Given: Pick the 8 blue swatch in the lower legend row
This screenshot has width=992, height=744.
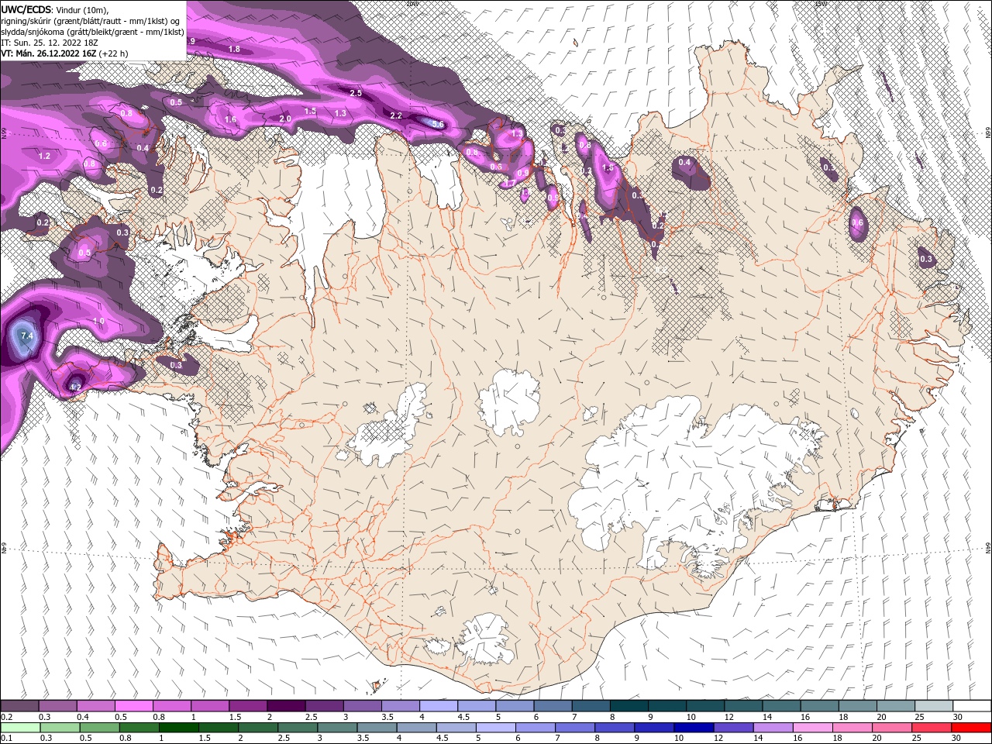Looking at the screenshot, I should [x=615, y=726].
